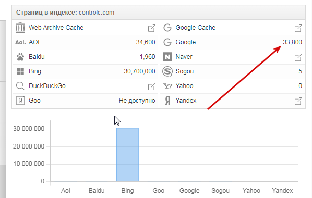Open Naver external link icon
The height and width of the screenshot is (198, 312).
(x=298, y=57)
